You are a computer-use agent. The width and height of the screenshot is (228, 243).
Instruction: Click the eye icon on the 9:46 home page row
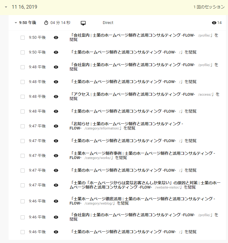tap(56, 232)
